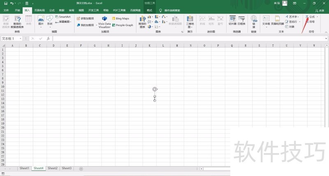Open 我的加载项 my add-ins
The height and width of the screenshot is (176, 329).
coord(86,25)
